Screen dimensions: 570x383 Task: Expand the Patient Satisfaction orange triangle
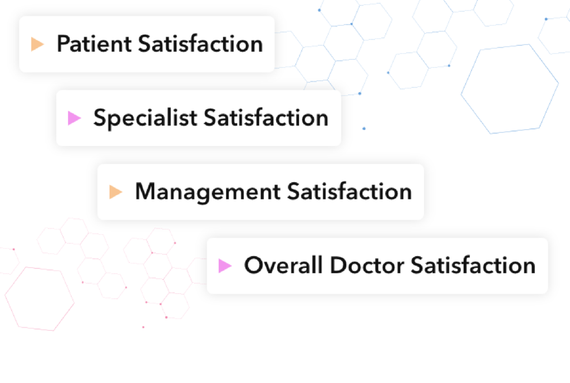[x=37, y=44]
